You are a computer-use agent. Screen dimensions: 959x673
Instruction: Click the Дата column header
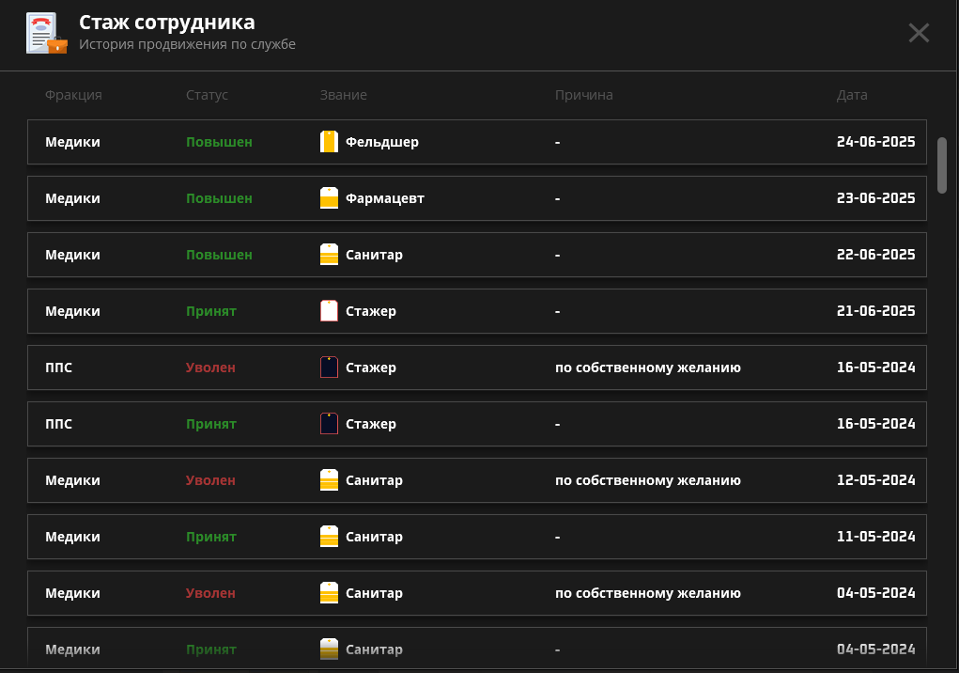pos(852,95)
